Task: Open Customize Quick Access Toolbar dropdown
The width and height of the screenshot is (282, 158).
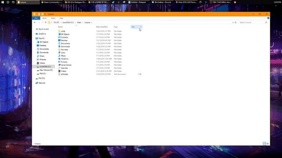Action: tap(45, 14)
